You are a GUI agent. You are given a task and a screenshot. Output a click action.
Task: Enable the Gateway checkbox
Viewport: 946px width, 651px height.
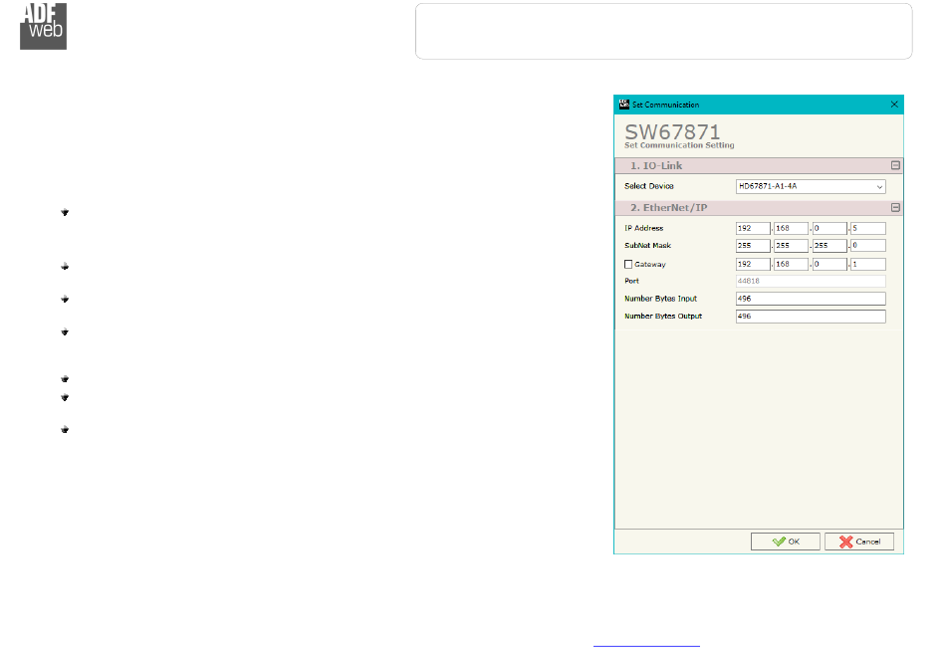tap(628, 264)
